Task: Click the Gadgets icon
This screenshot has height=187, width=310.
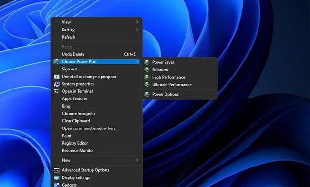Action: (x=57, y=185)
